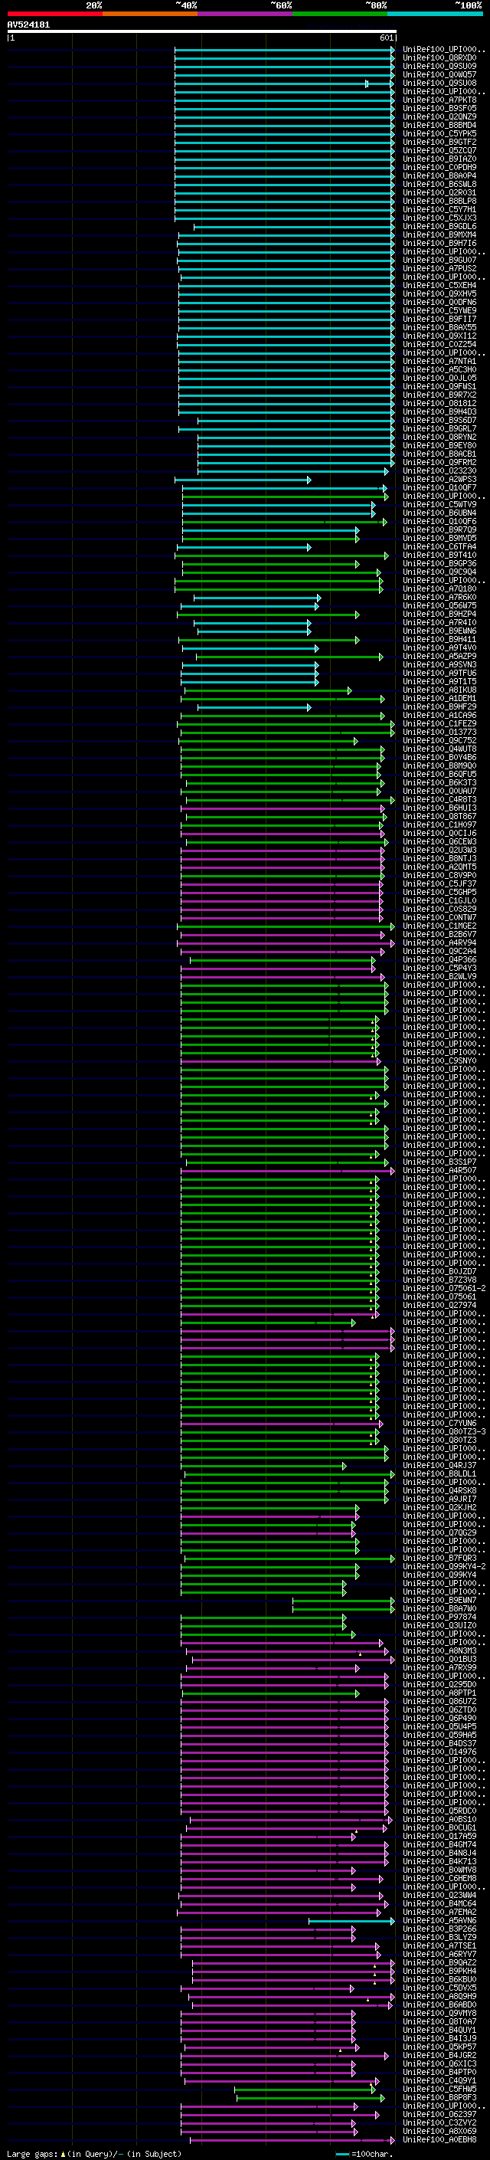Click the red 20% identity legend segment
Viewport: 490px width, 2160px height.
[x=55, y=14]
